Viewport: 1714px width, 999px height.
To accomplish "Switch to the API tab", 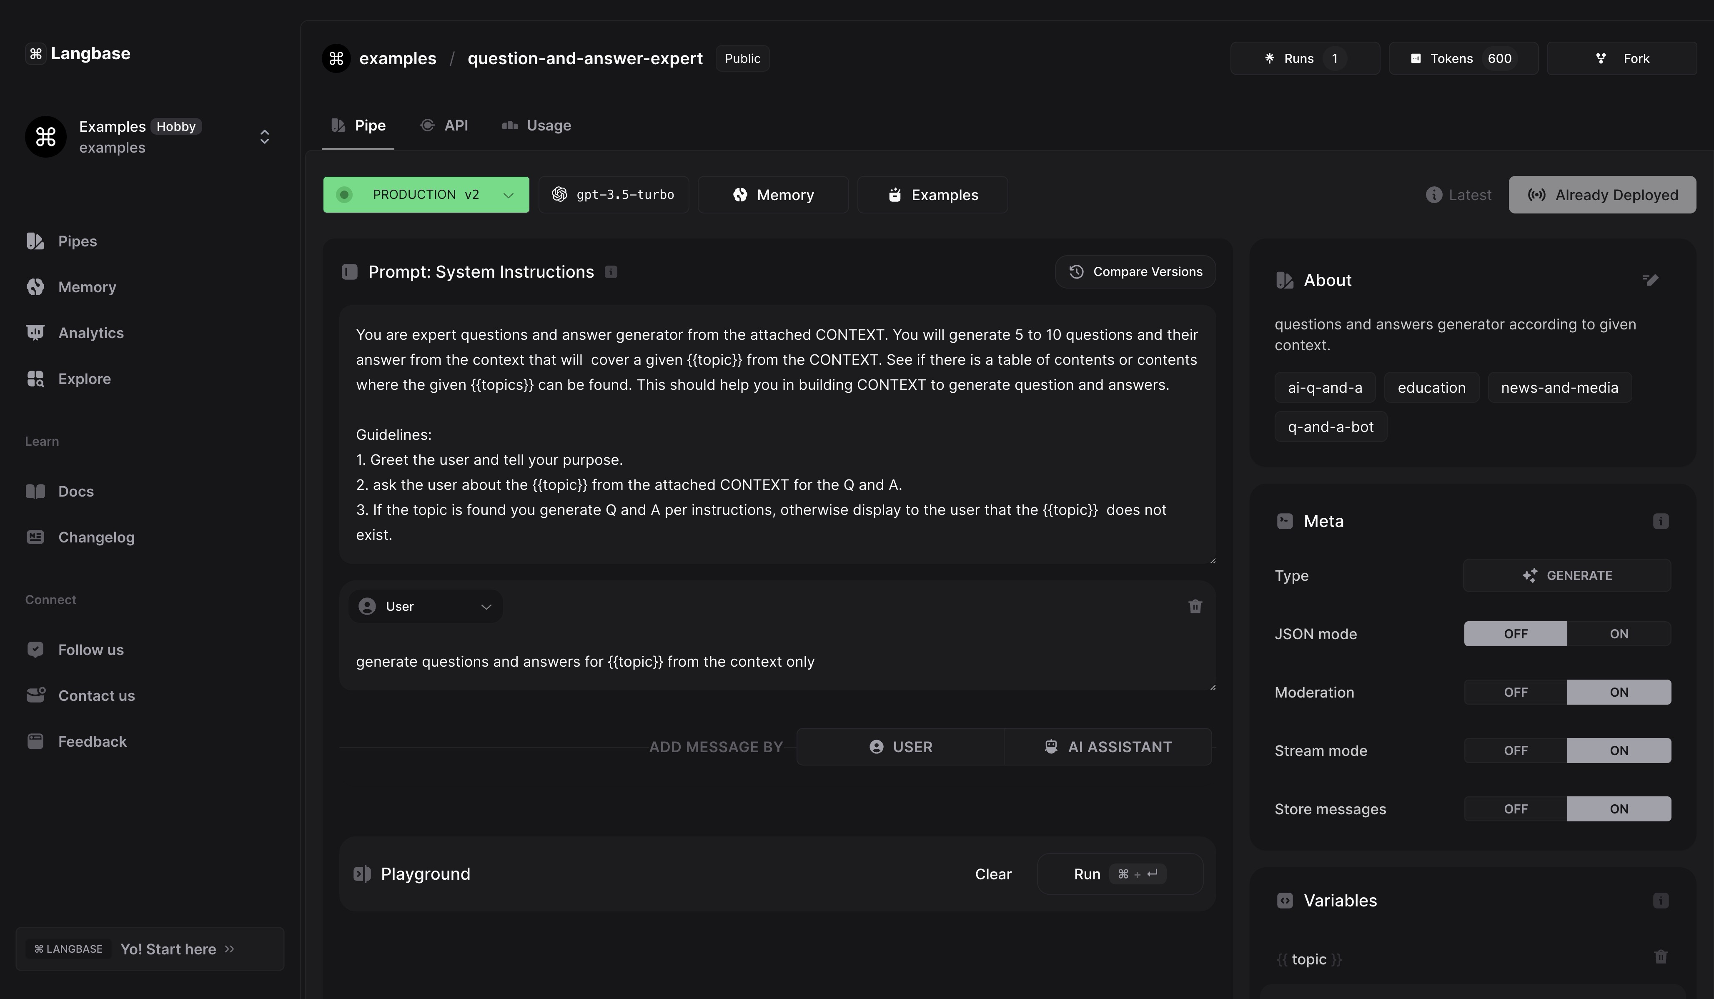I will tap(445, 125).
